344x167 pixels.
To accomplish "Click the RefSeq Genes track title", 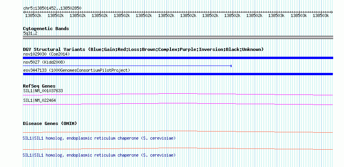I will coord(39,86).
